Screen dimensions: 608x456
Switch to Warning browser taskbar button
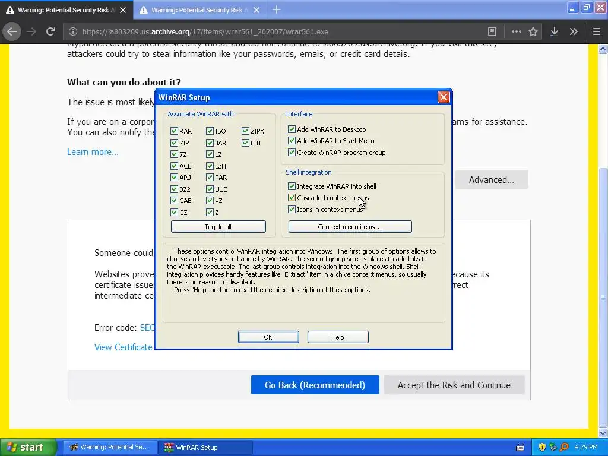click(110, 448)
